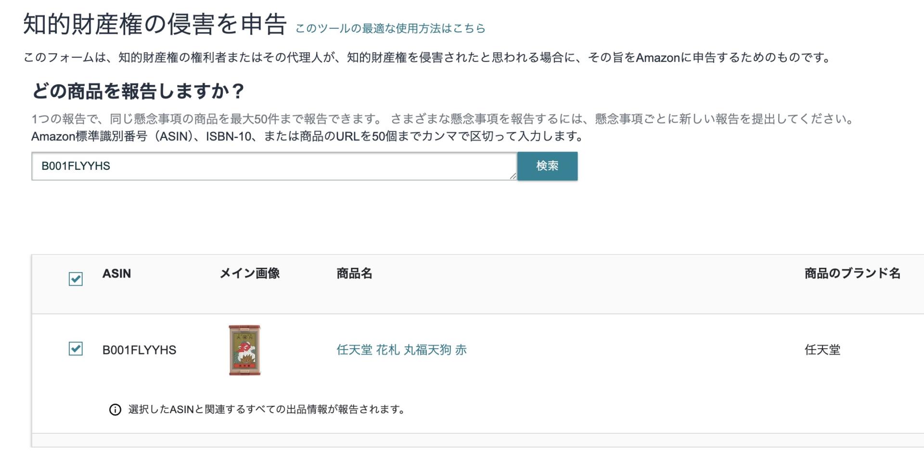Open the このツールの最適な使用方法はこちら link
This screenshot has width=924, height=466.
(x=390, y=28)
